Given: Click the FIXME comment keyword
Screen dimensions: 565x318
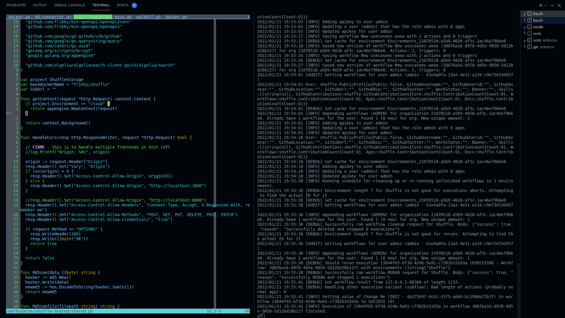Looking at the screenshot, I should [x=39, y=147].
